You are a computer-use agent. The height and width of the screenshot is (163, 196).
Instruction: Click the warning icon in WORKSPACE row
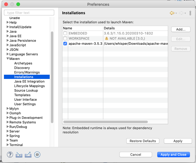(107, 38)
